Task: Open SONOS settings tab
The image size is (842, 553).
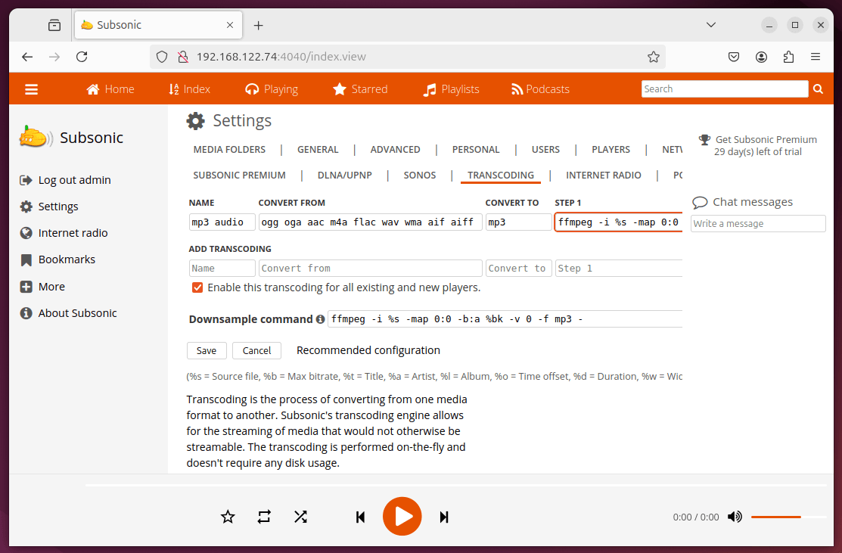Action: (x=420, y=175)
